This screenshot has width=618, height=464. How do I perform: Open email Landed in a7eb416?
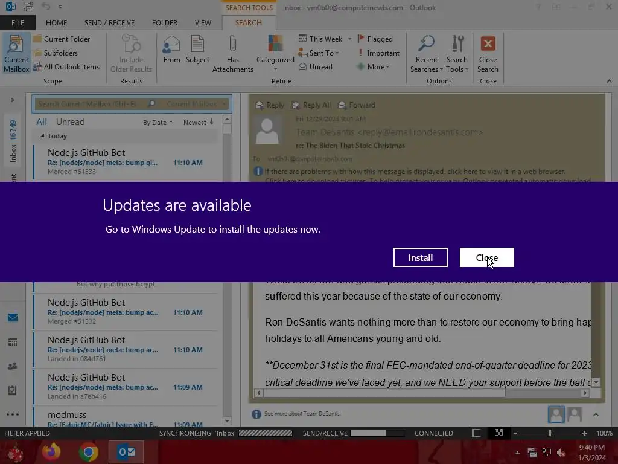click(x=126, y=387)
